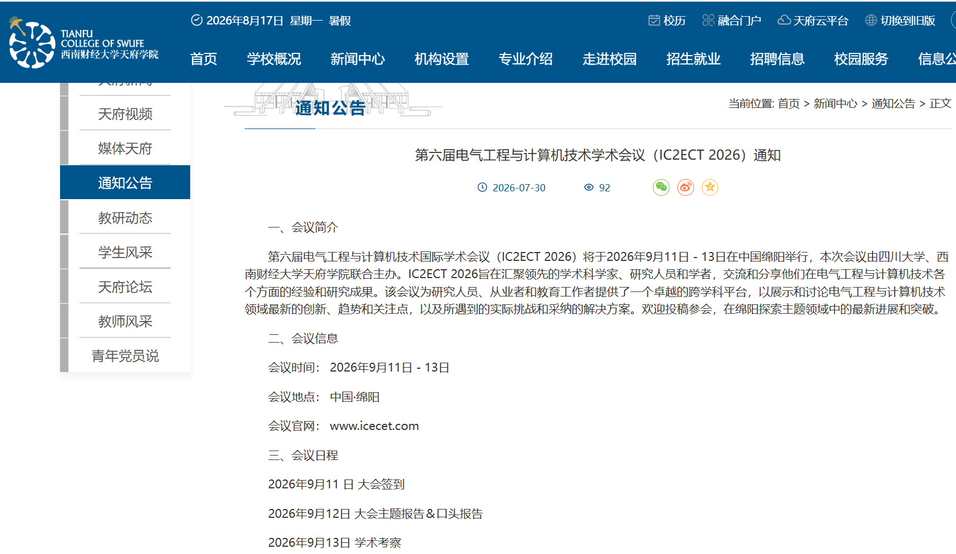Click the view count 92

[x=605, y=188]
